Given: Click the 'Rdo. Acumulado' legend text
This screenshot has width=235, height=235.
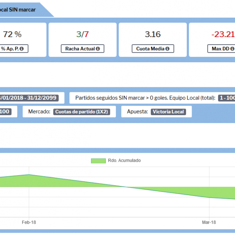Looking at the screenshot, I should (x=125, y=161).
